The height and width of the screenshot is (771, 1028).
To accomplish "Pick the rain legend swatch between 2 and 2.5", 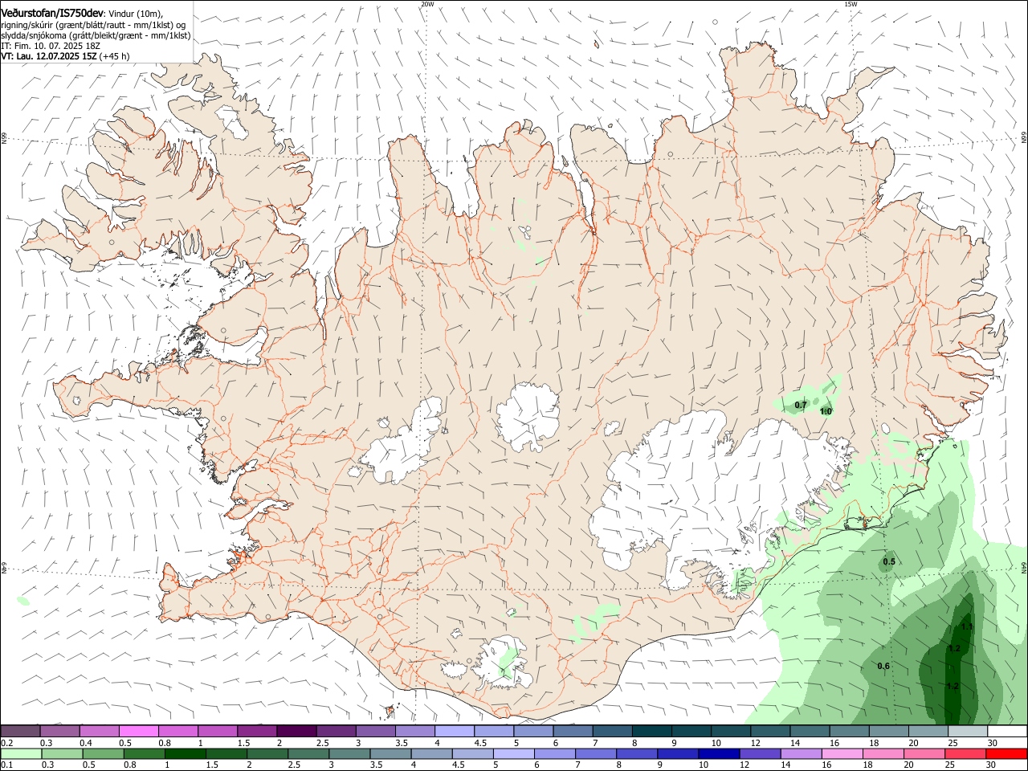I will 267,754.
